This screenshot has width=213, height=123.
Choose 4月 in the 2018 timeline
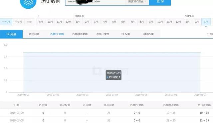click(105, 22)
